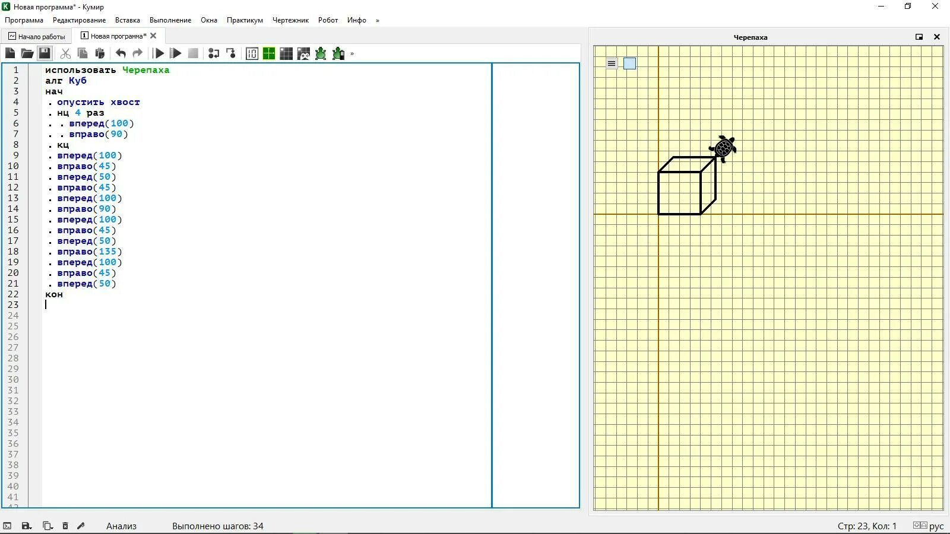Expand hidden toolbar items

(x=352, y=53)
